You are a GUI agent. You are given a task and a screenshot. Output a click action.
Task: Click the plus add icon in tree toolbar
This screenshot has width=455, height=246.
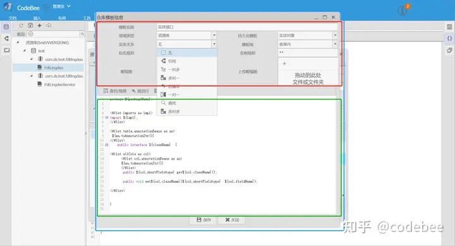click(39, 25)
